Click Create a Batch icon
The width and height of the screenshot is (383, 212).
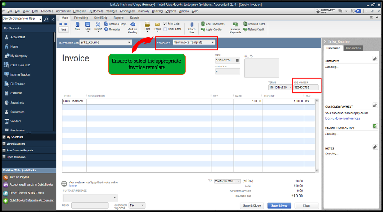click(245, 24)
